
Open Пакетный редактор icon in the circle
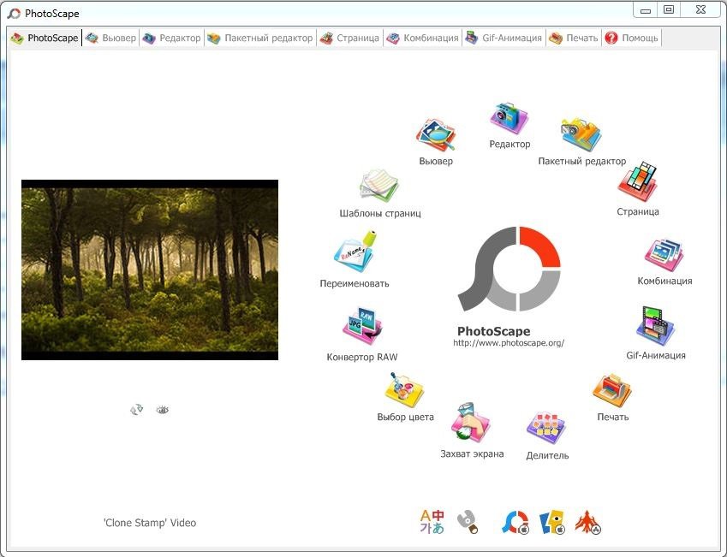581,134
